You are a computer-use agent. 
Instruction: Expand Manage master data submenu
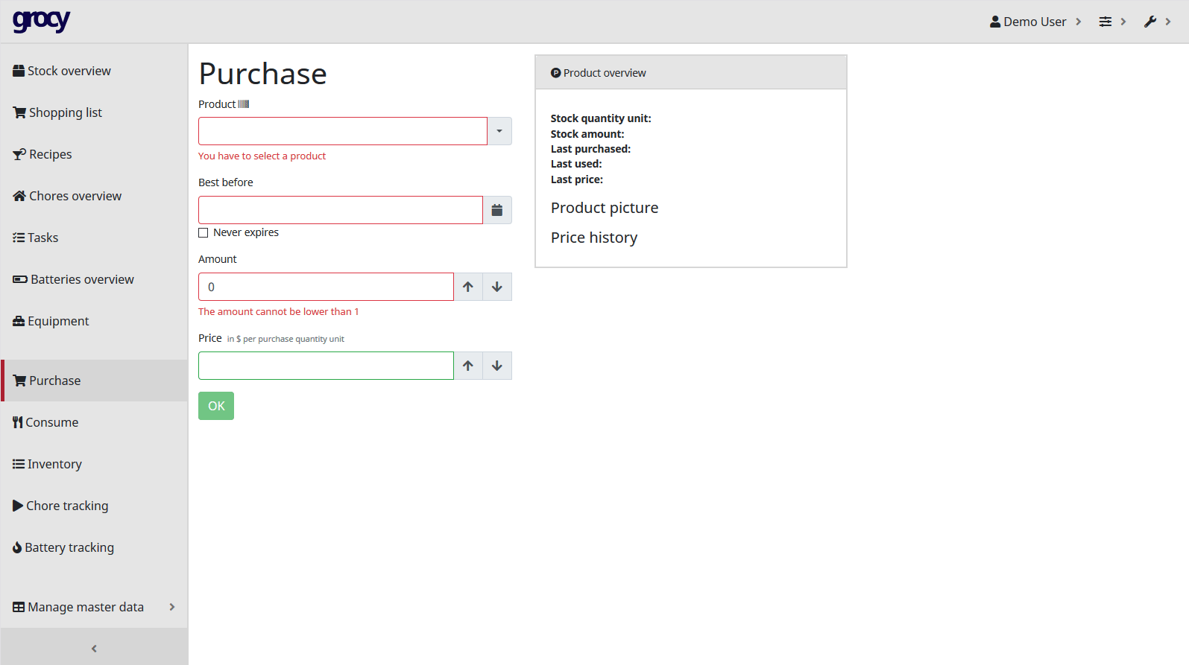pyautogui.click(x=94, y=607)
